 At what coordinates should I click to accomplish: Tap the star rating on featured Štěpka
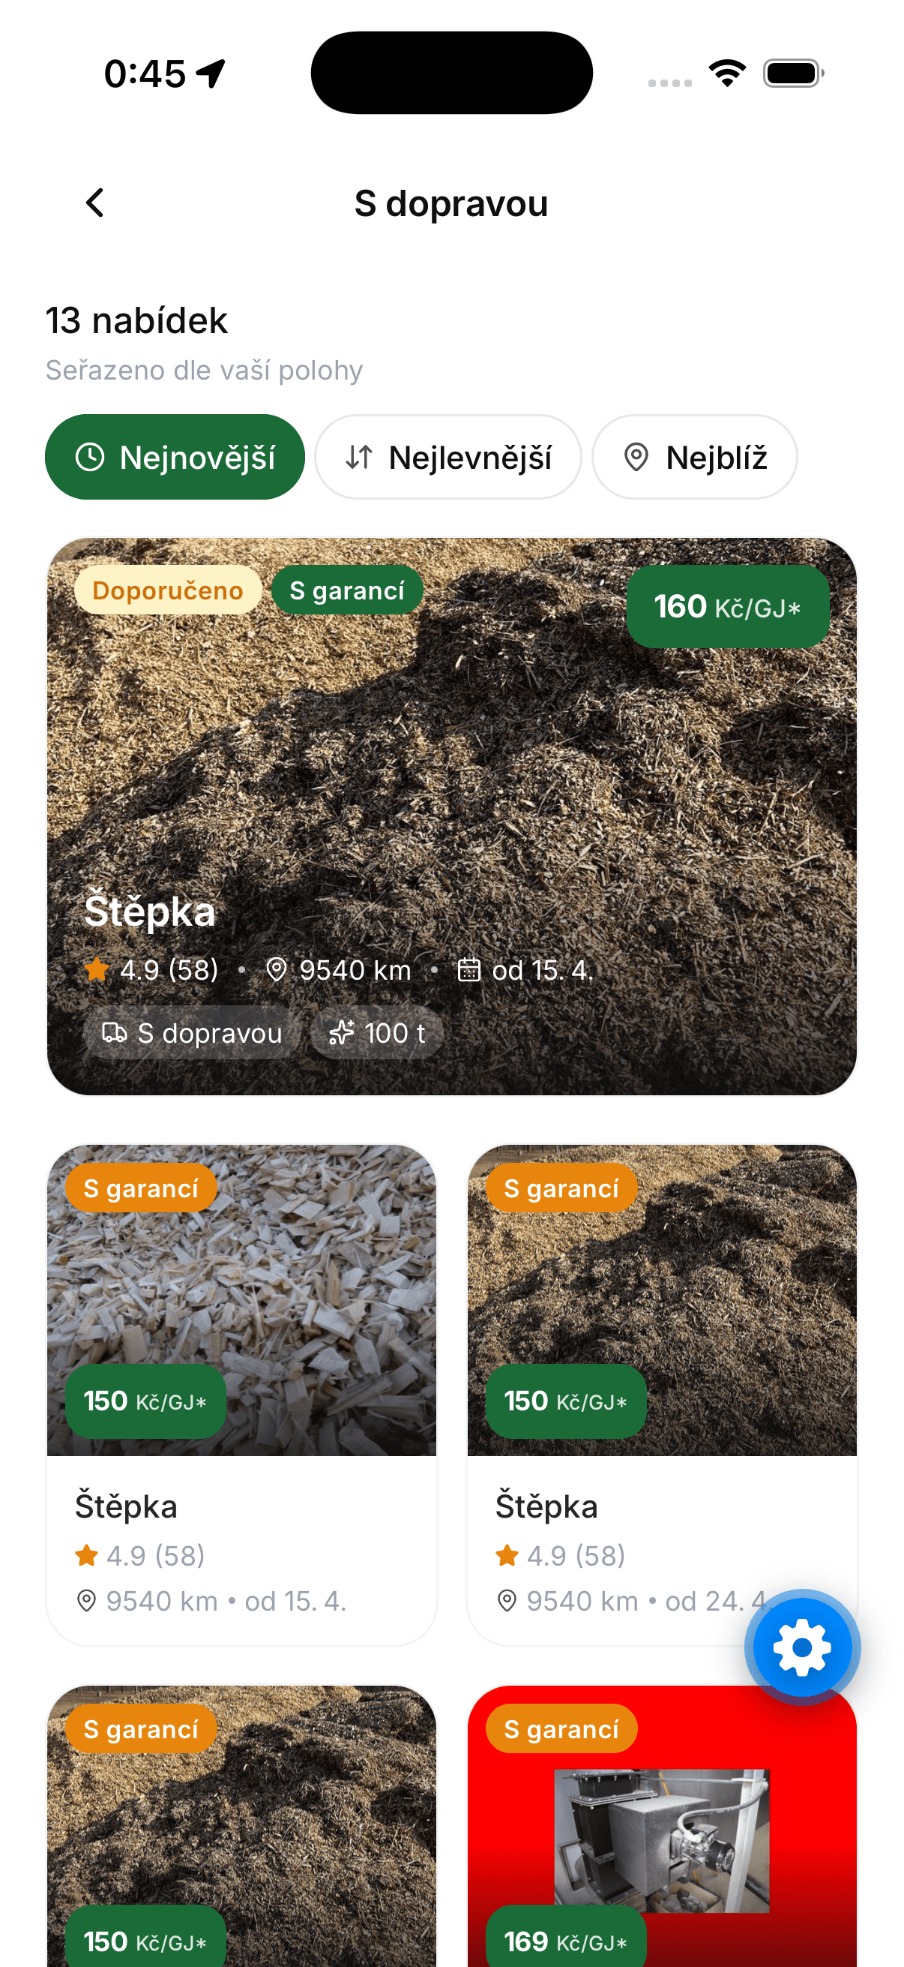[x=151, y=970]
